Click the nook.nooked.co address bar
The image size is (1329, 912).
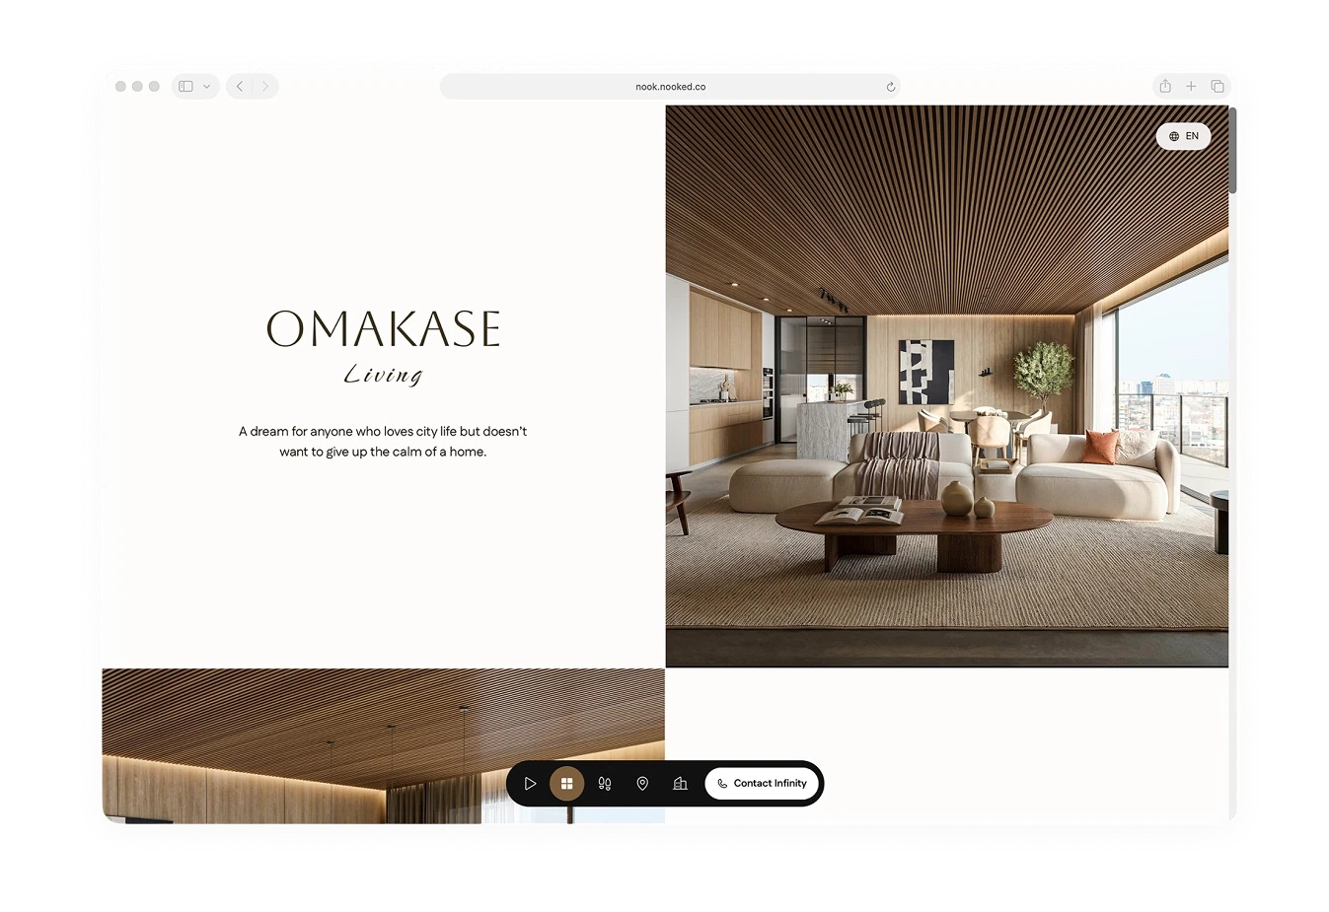coord(670,87)
